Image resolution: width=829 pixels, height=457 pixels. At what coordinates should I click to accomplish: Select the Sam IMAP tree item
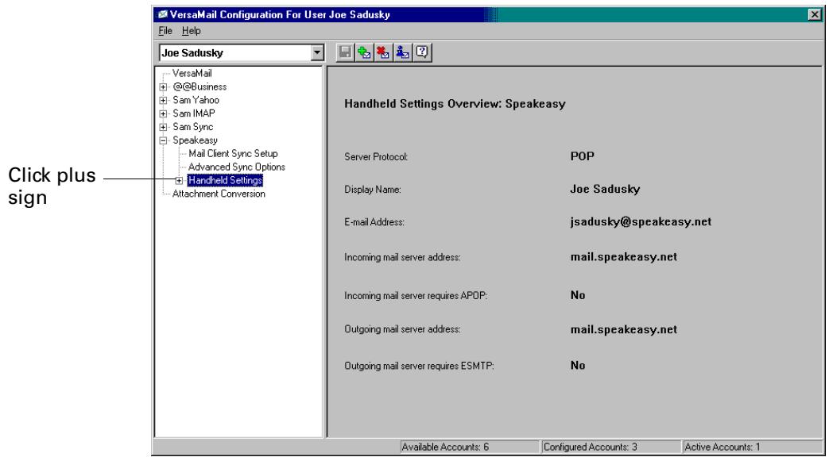point(193,113)
